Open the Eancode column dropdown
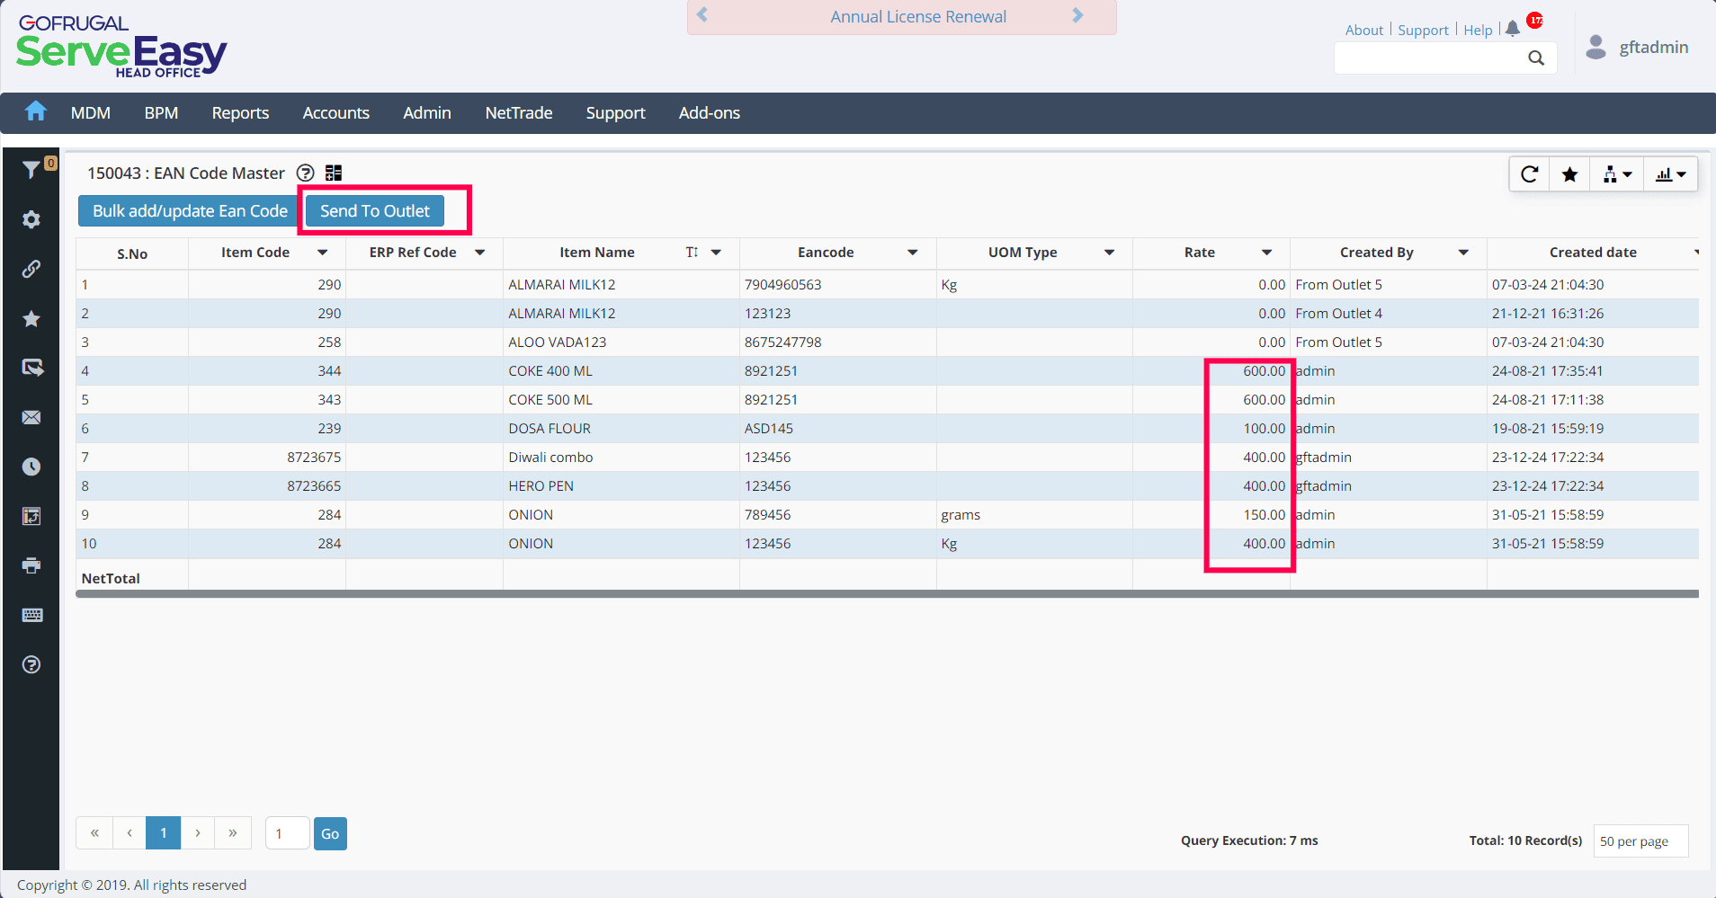The image size is (1716, 898). (x=913, y=253)
